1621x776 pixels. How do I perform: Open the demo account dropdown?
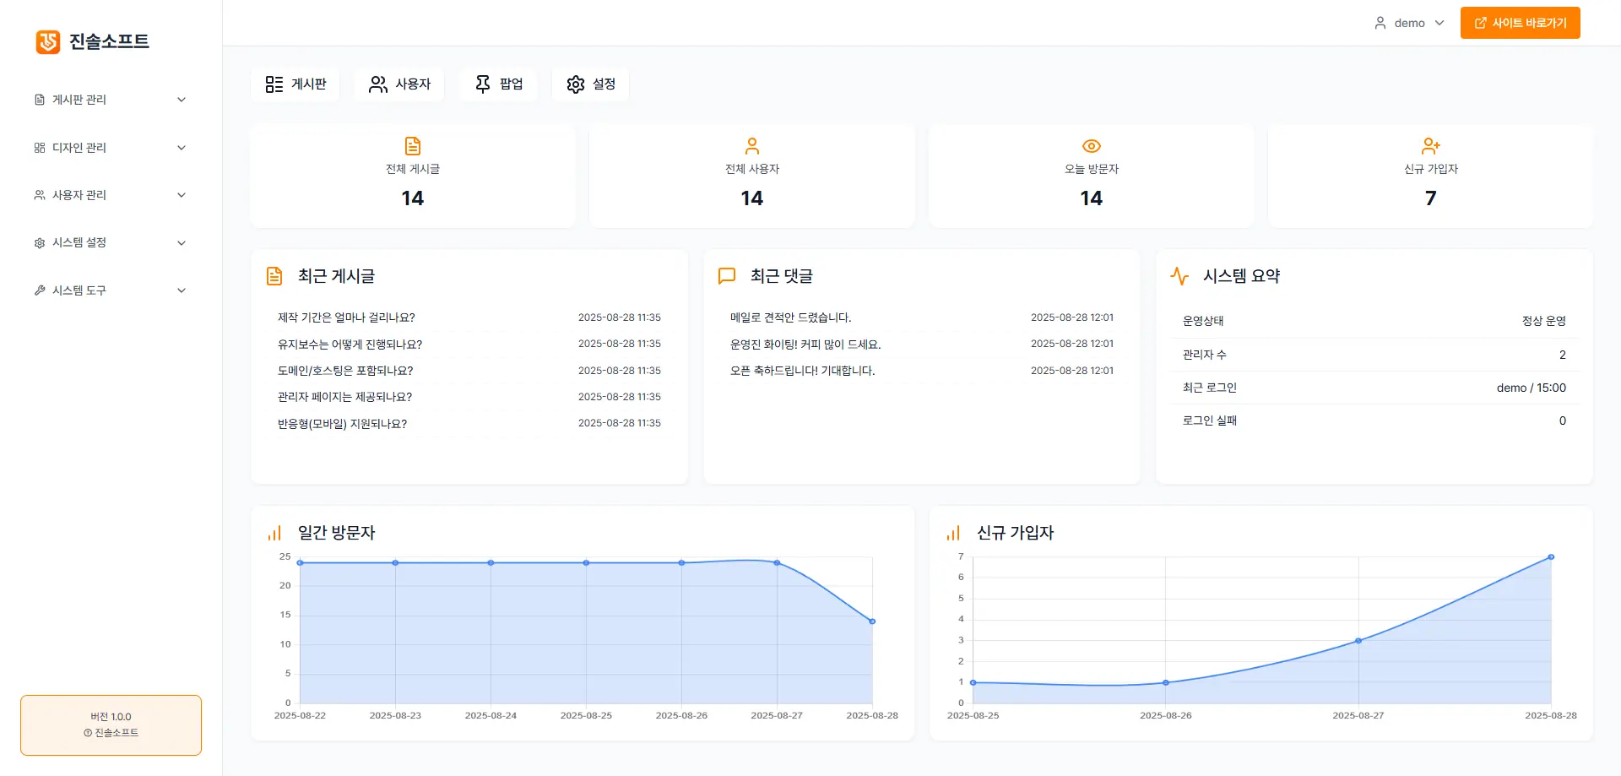coord(1408,23)
